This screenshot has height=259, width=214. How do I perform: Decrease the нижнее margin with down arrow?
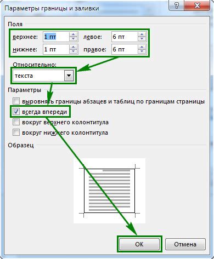(x=74, y=51)
